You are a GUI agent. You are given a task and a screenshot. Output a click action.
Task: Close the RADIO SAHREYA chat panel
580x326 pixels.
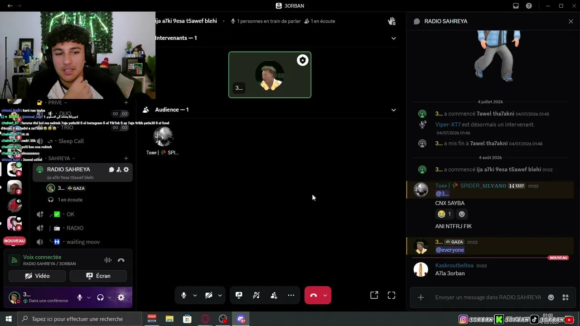coord(571,21)
